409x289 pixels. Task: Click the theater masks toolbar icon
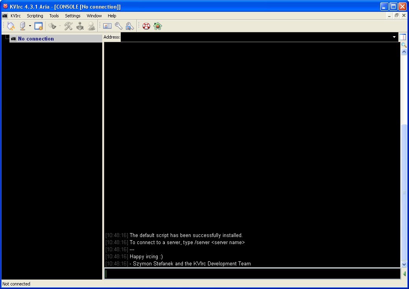[52, 26]
